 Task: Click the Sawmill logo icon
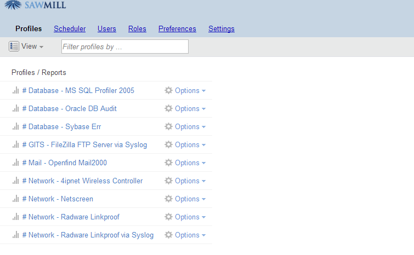pyautogui.click(x=13, y=5)
